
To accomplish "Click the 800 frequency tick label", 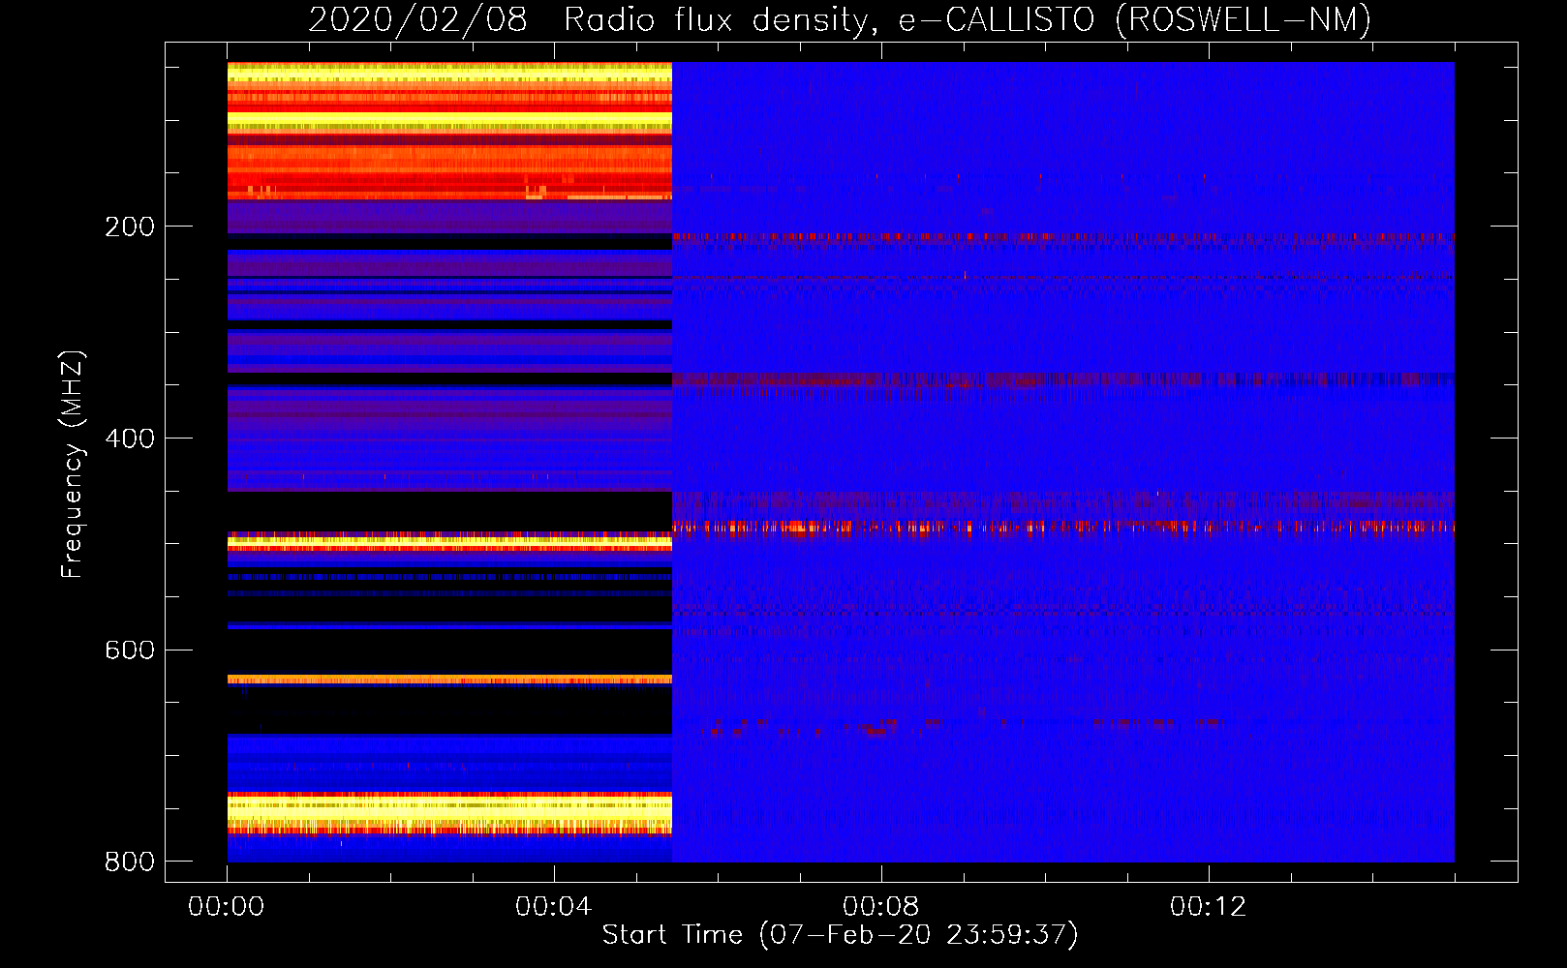I will (130, 862).
